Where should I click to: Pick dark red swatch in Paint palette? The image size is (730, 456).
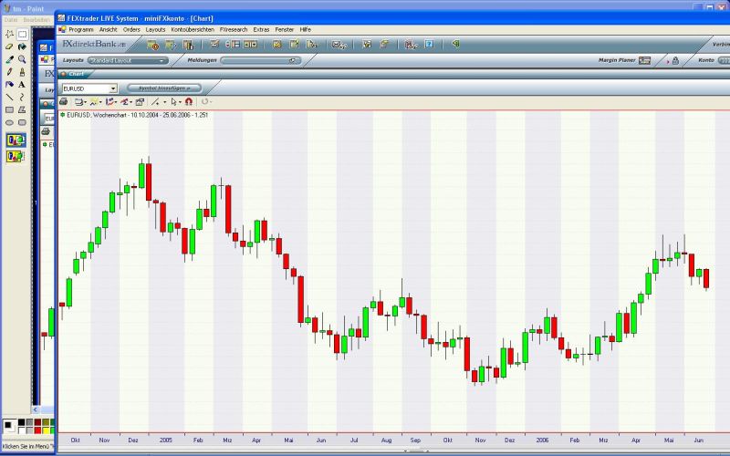tap(37, 422)
